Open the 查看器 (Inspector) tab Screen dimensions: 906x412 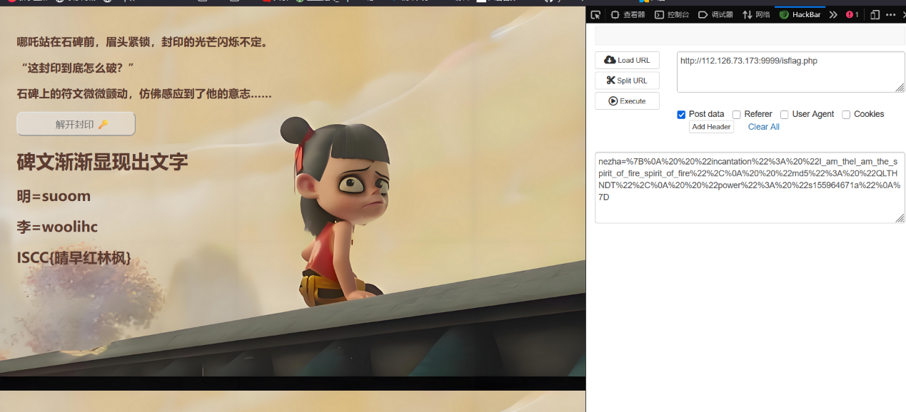click(628, 14)
